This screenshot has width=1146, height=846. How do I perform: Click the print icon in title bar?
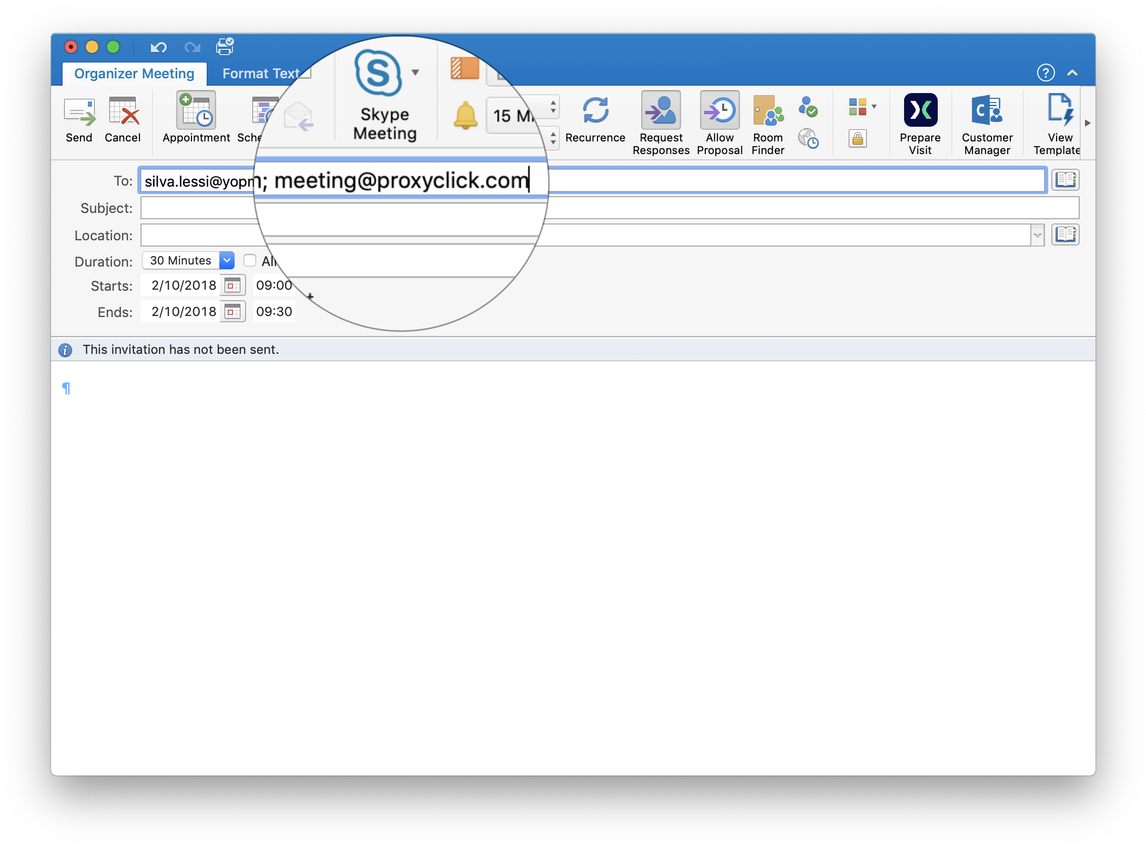coord(225,46)
